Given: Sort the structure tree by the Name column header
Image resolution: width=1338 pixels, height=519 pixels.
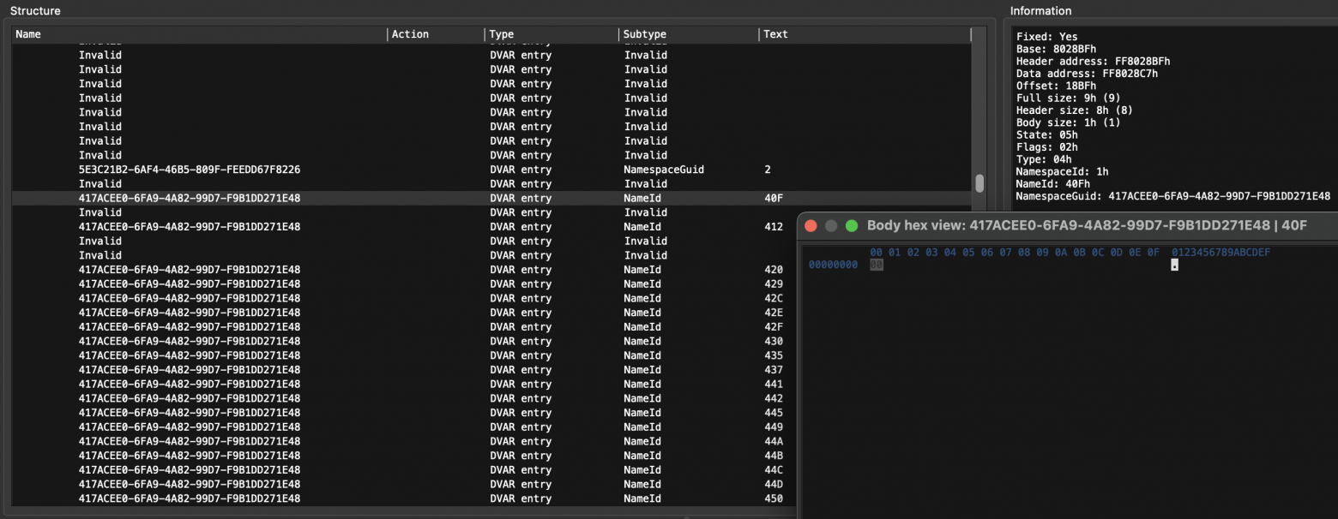Looking at the screenshot, I should point(200,34).
